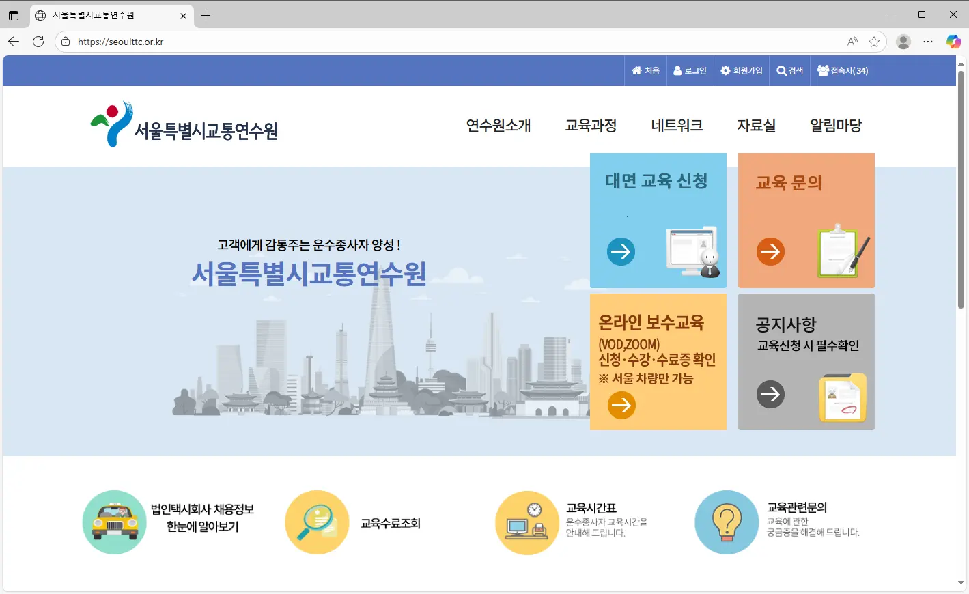Viewport: 969px width, 594px height.
Task: Click the lightbulb icon for 교육관련문의
Action: pyautogui.click(x=727, y=522)
